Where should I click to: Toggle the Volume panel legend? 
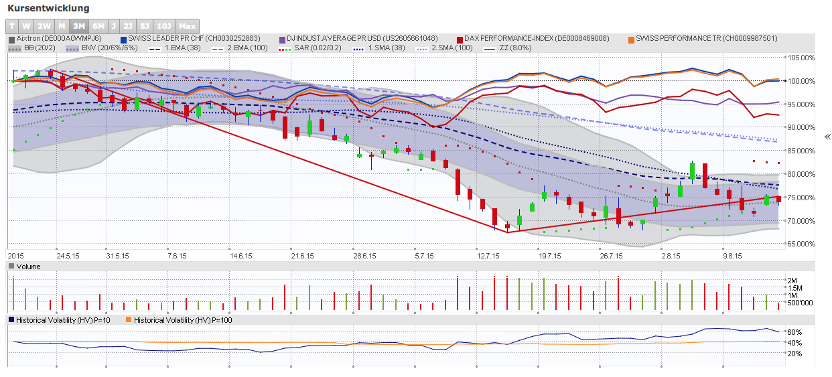(x=28, y=267)
